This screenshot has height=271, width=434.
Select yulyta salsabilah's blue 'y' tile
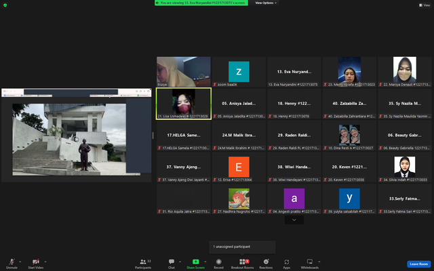tap(349, 199)
